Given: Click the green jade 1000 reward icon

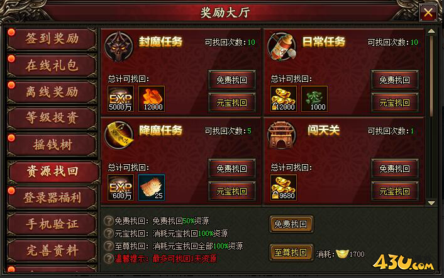Looking at the screenshot, I should tap(314, 99).
